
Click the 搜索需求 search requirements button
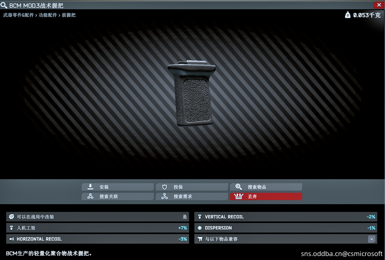[192, 196]
